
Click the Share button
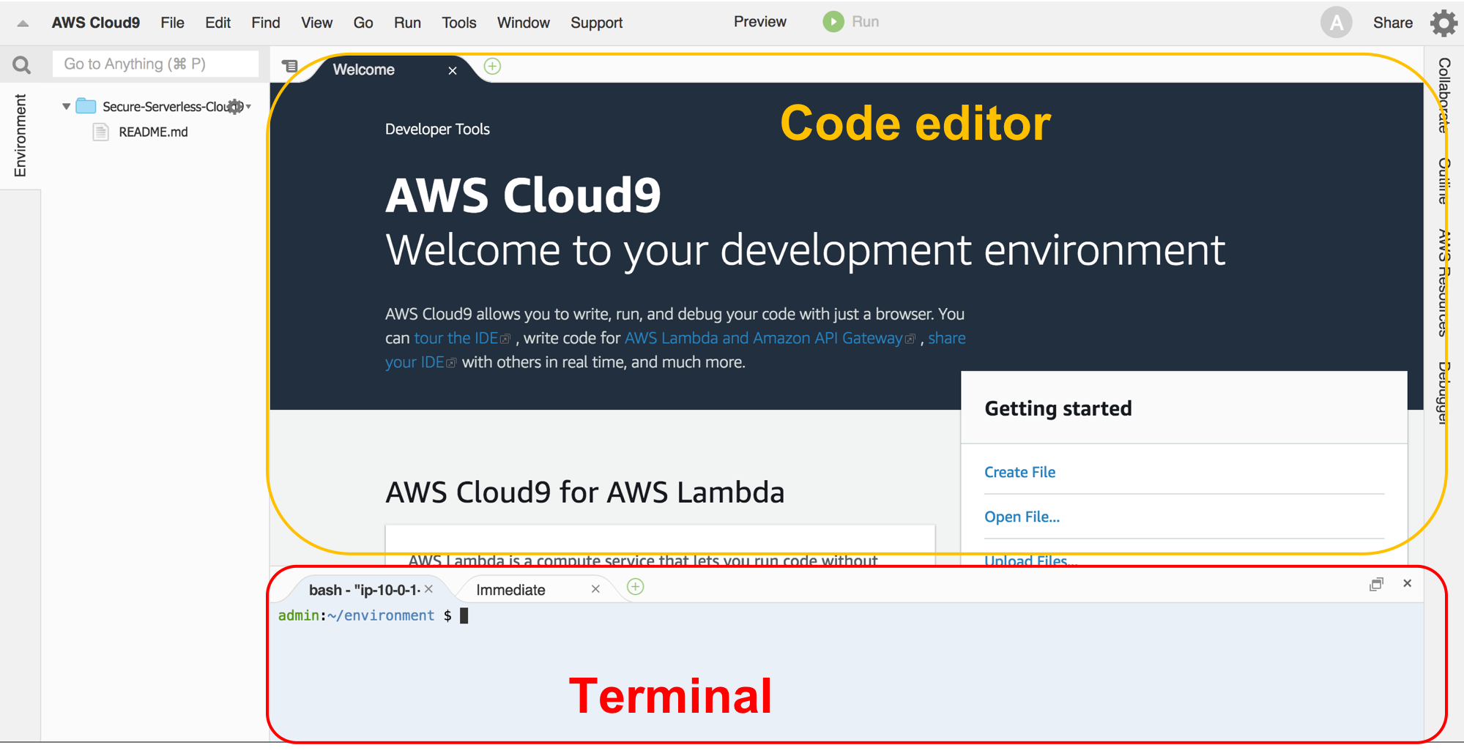click(x=1392, y=23)
